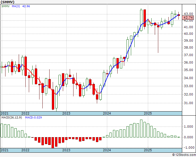This screenshot has width=196, height=157.
Task: Select the green SMMV legend label
Action: pos(5,6)
